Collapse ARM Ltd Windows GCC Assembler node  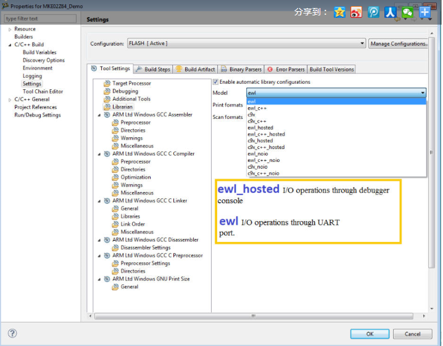pyautogui.click(x=99, y=115)
